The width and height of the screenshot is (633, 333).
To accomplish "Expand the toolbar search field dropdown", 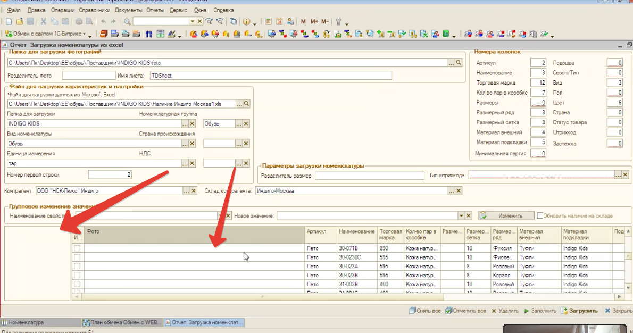I will tap(193, 22).
